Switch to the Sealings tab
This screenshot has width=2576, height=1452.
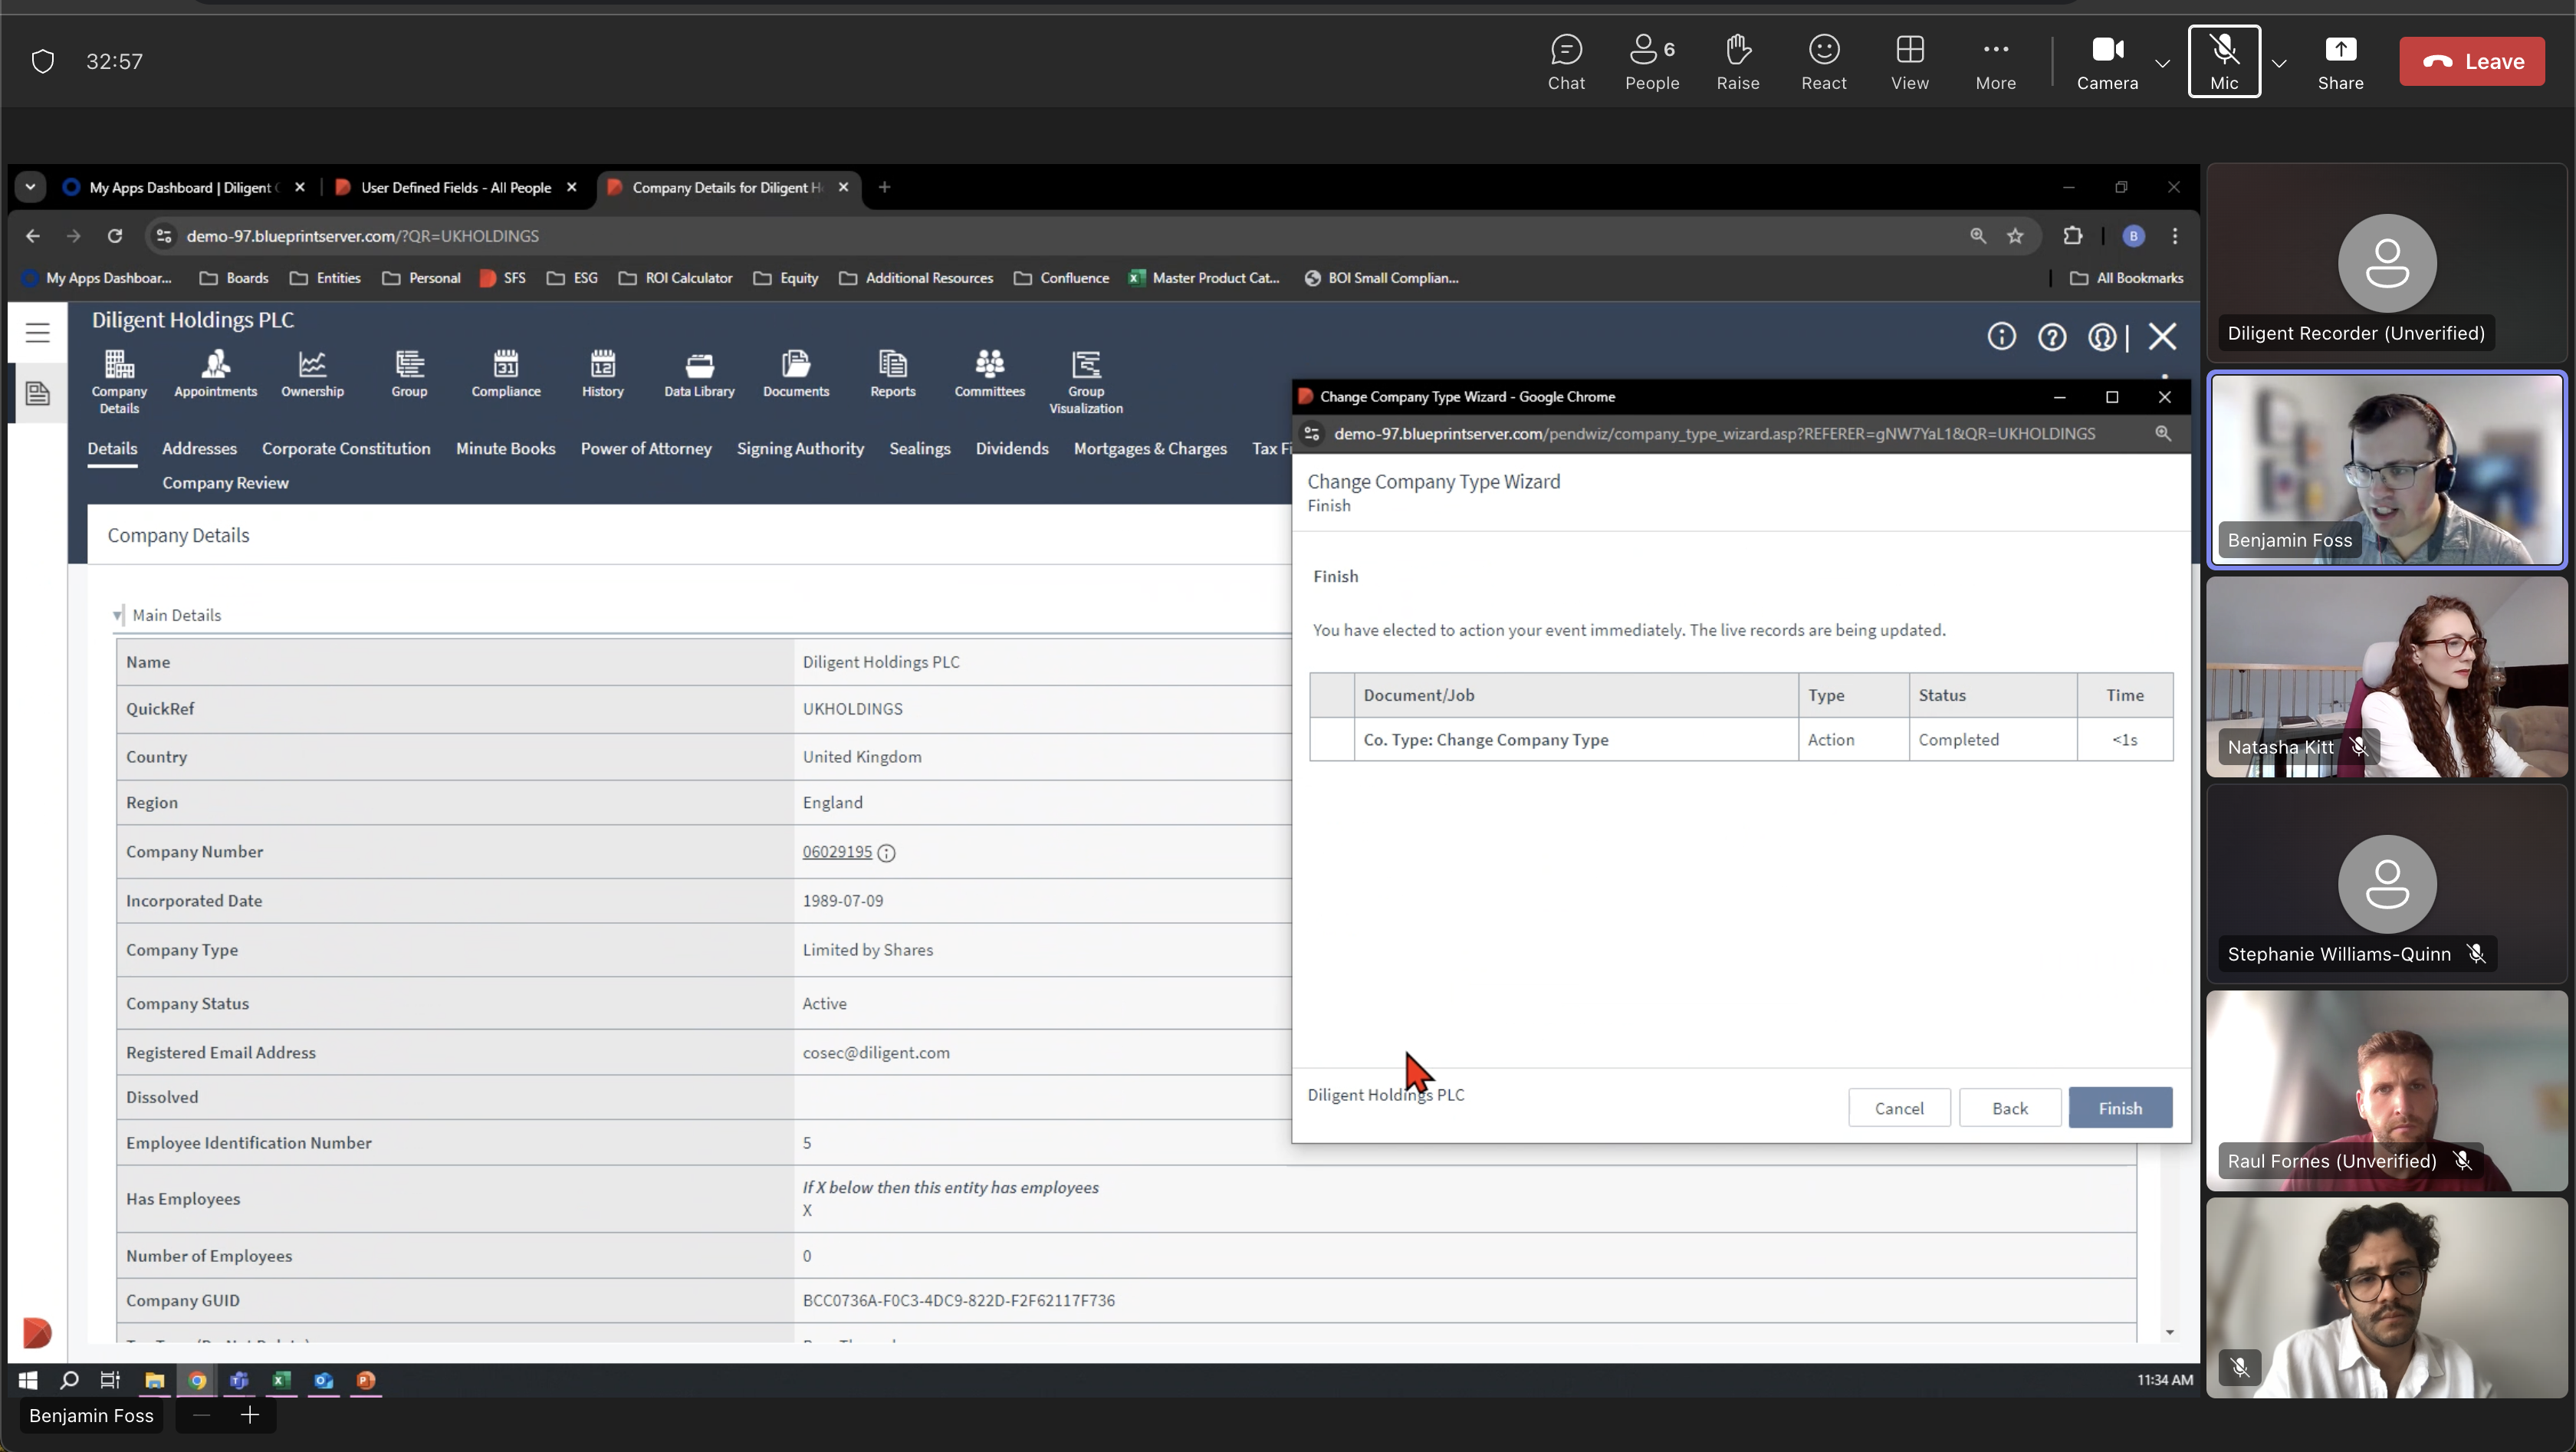pyautogui.click(x=920, y=448)
